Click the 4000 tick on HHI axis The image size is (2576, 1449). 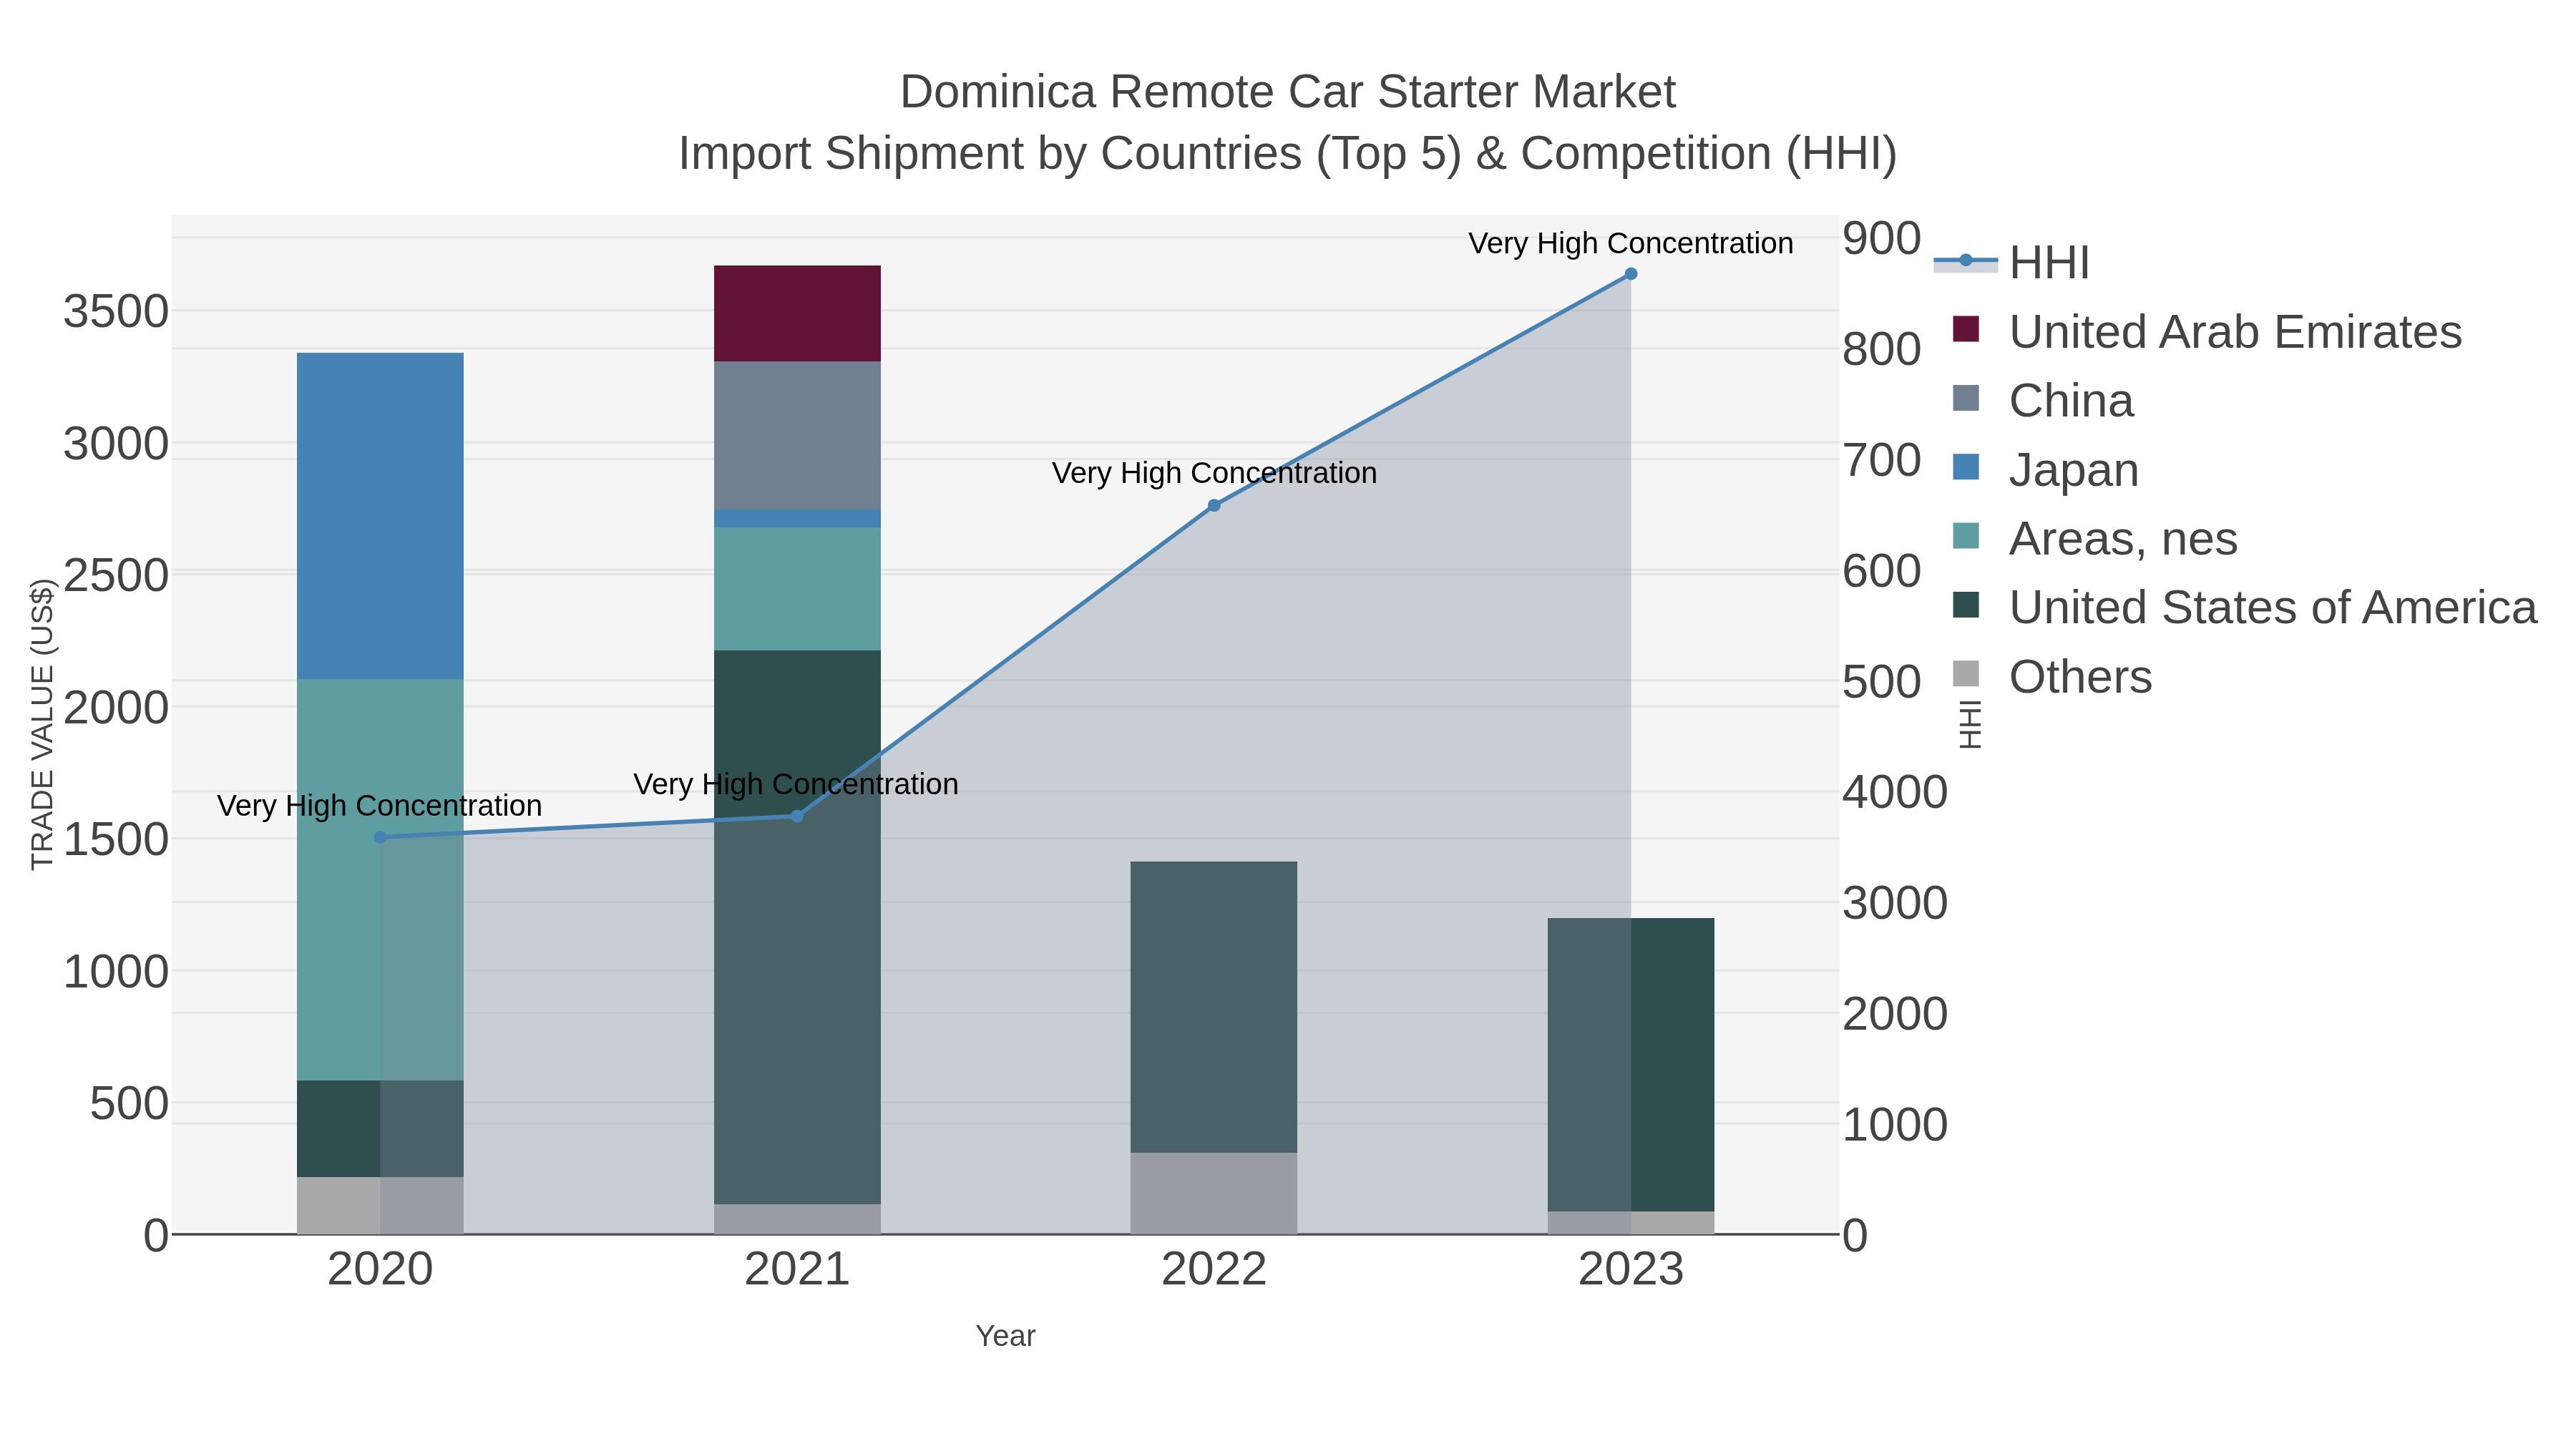[x=1895, y=792]
